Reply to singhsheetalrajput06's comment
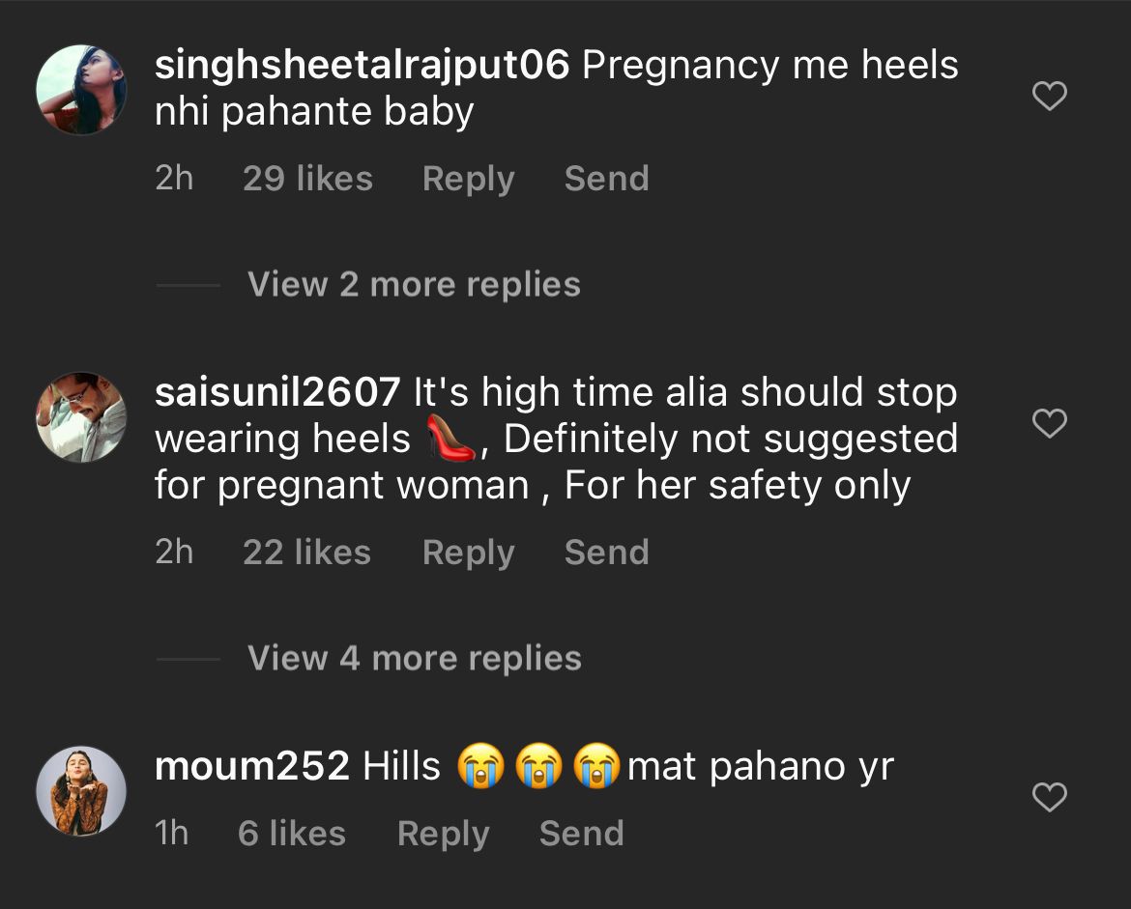1131x909 pixels. (x=468, y=179)
